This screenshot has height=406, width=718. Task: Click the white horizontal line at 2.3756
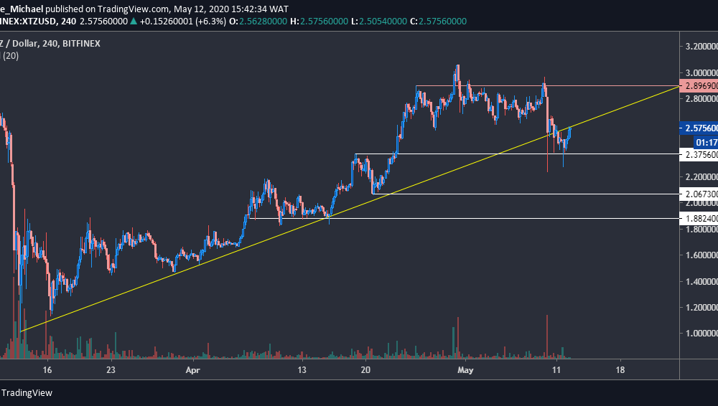518,154
